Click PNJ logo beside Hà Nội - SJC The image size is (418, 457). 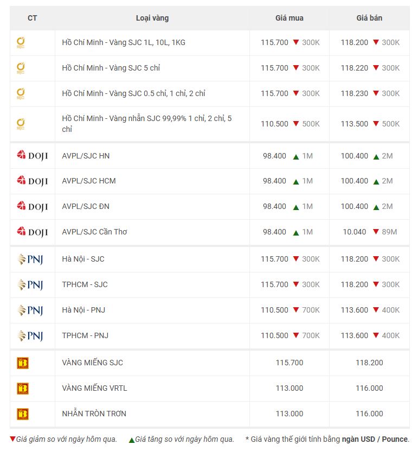click(x=30, y=259)
